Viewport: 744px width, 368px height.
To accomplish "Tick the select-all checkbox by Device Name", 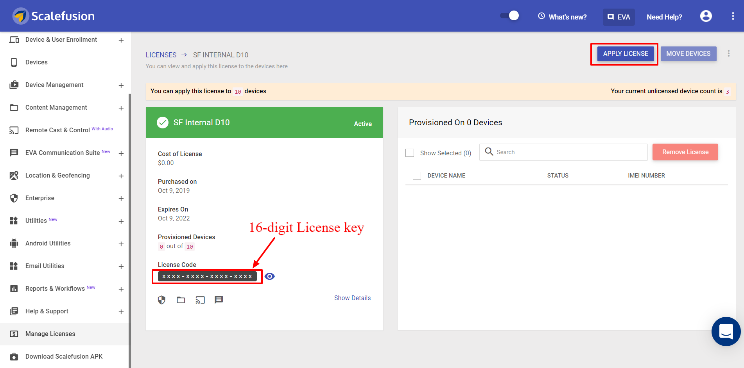I will tap(417, 176).
